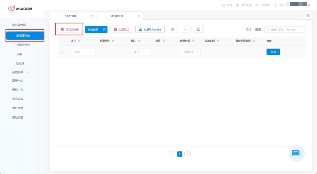
Task: Sort by the 所属分组 column arrows
Action: pos(193,41)
